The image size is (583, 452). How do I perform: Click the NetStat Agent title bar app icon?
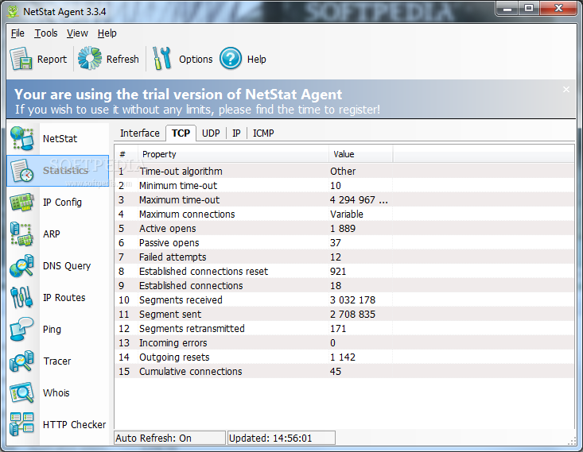tap(13, 11)
